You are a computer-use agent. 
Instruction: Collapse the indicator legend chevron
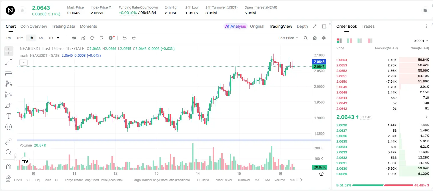23,62
